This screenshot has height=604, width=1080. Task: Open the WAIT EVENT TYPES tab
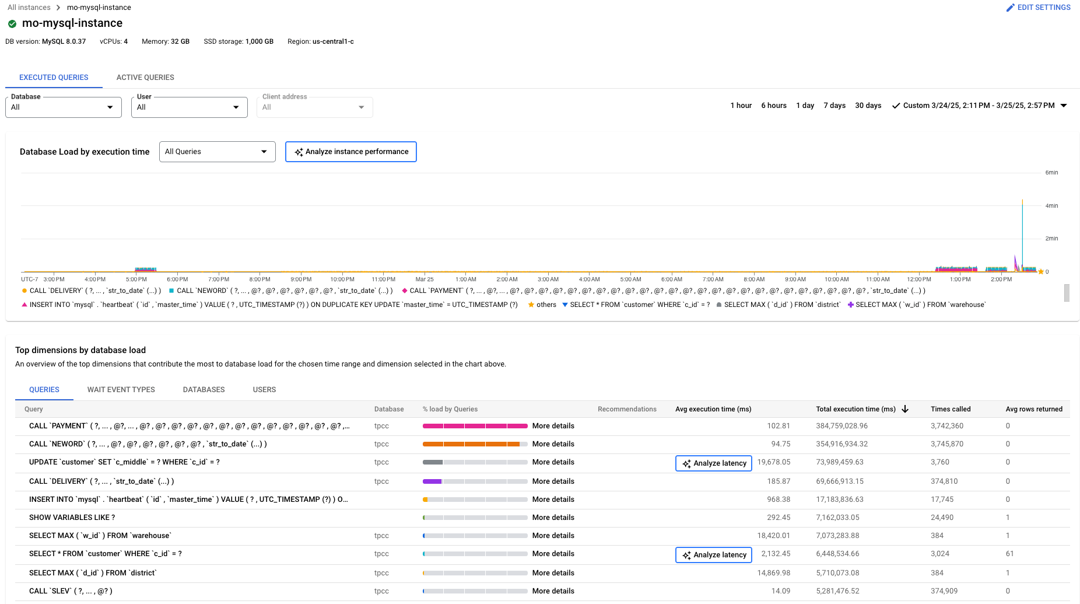[121, 389]
